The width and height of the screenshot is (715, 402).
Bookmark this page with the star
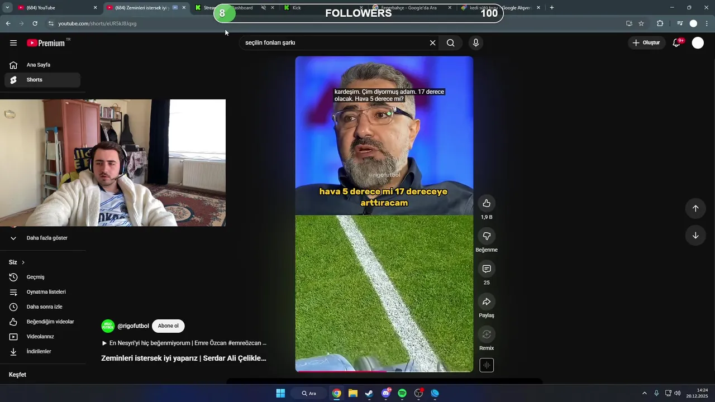[x=641, y=23]
